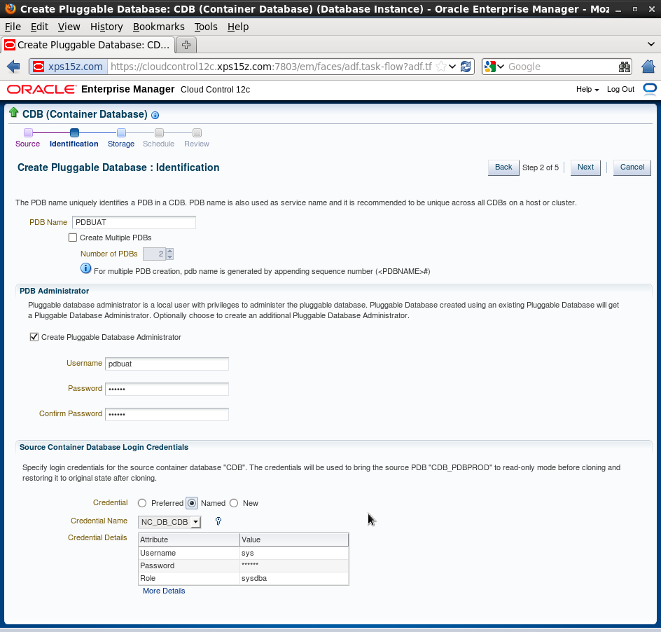The height and width of the screenshot is (632, 661).
Task: Click the Next button
Action: [x=585, y=167]
